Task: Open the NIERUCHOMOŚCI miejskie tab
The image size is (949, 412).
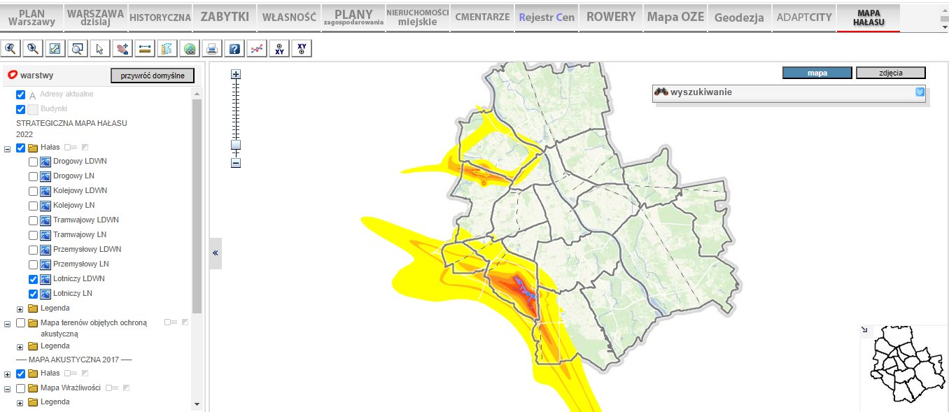Action: tap(417, 17)
